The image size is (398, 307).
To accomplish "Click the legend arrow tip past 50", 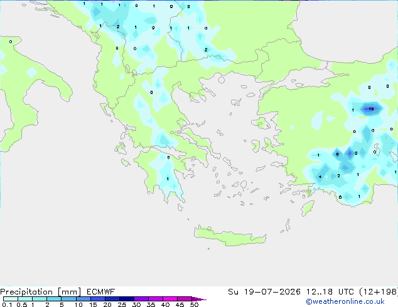I will click(199, 299).
